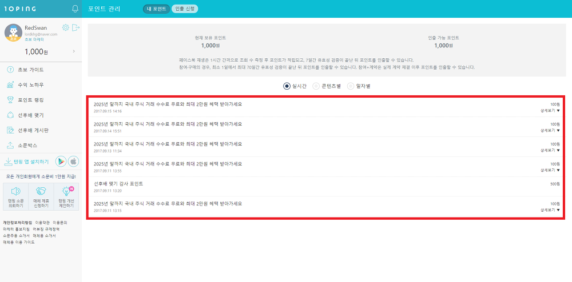Click the logout arrow icon beside RedSwan

(x=76, y=27)
